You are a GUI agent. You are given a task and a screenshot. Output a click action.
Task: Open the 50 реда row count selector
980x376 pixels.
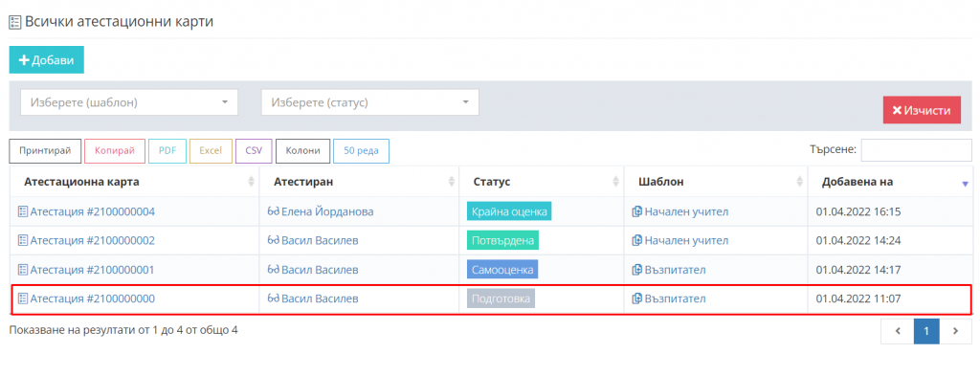361,150
